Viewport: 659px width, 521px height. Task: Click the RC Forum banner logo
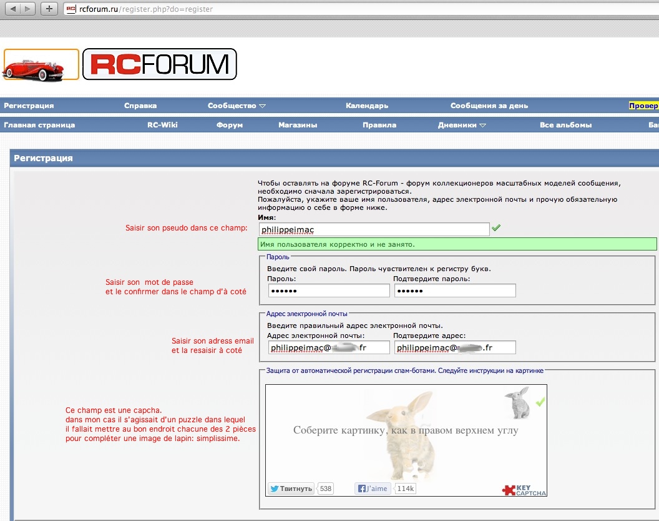coord(160,64)
